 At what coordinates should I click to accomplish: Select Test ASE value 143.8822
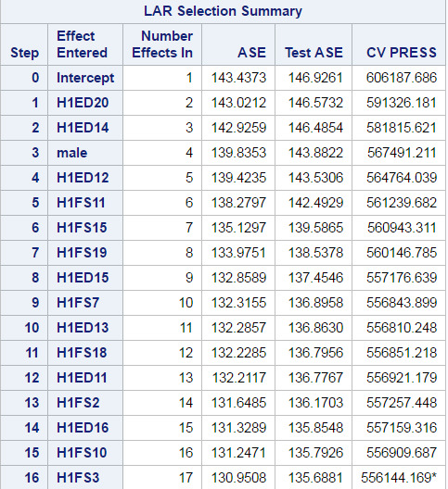coord(315,153)
